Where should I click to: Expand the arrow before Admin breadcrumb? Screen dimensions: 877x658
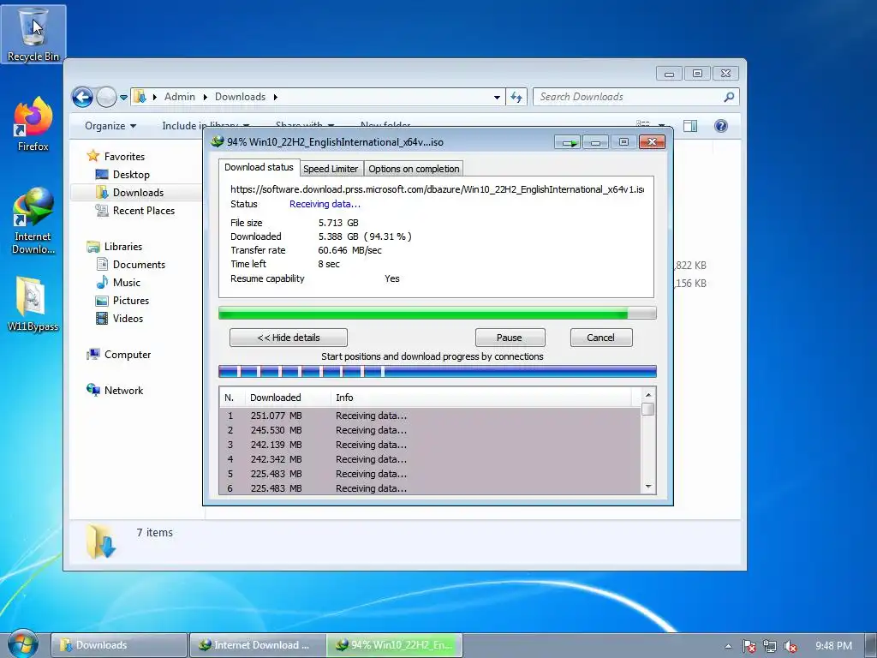[x=154, y=98]
